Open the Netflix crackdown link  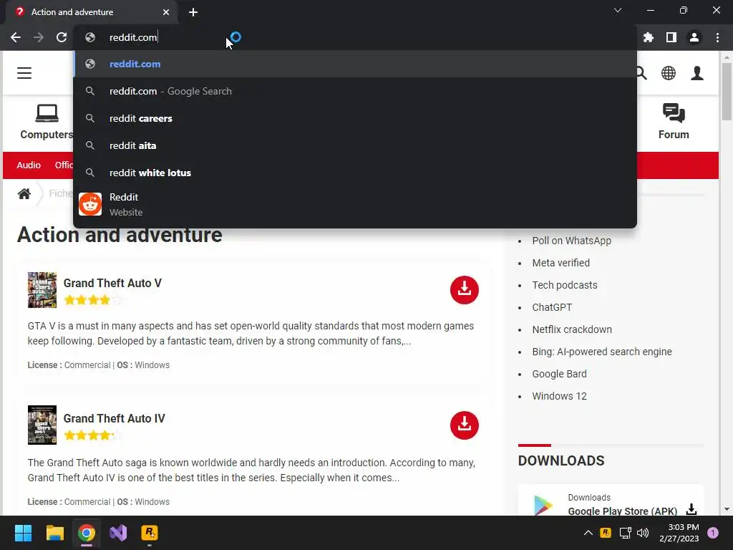coord(572,329)
